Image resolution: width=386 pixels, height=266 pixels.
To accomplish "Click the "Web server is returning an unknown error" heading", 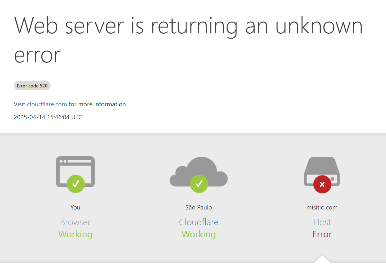I will click(188, 40).
